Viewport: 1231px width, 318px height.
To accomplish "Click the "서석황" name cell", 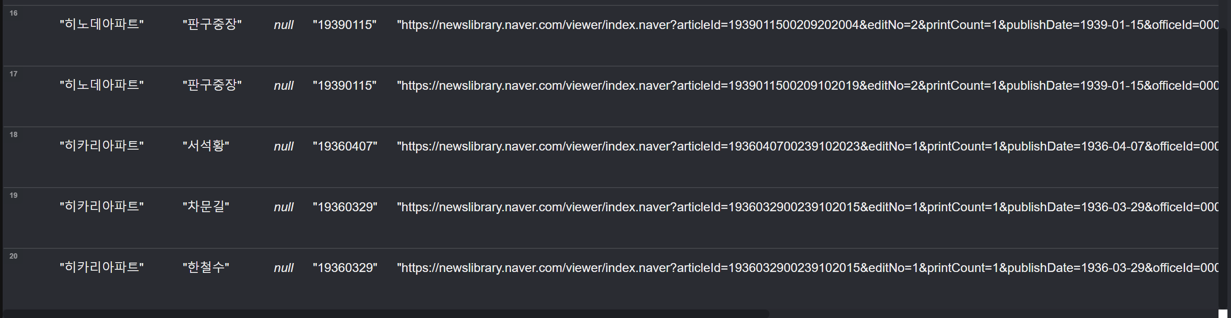I will point(206,146).
